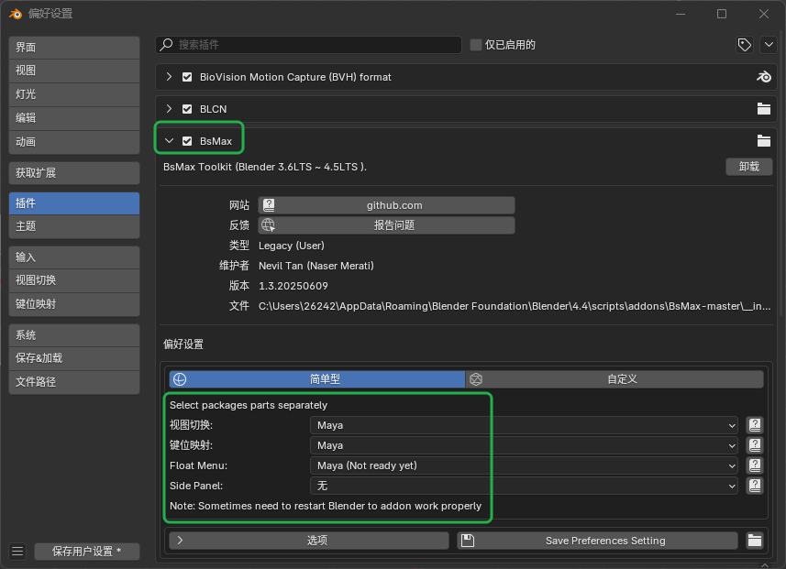The height and width of the screenshot is (569, 786).
Task: Maximize the preferences window
Action: pos(722,14)
